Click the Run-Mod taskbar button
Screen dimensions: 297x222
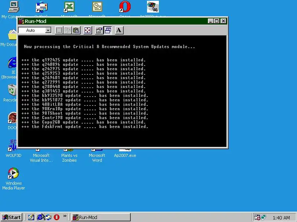(101, 217)
